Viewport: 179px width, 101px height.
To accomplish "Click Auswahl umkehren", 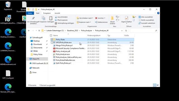I will tap(147, 23).
